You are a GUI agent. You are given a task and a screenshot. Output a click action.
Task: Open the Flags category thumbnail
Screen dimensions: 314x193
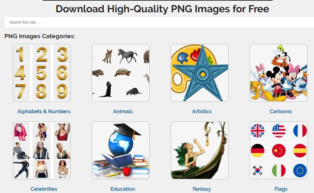(x=279, y=150)
